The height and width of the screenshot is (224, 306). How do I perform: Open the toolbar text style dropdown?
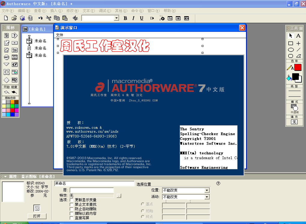tap(116, 18)
